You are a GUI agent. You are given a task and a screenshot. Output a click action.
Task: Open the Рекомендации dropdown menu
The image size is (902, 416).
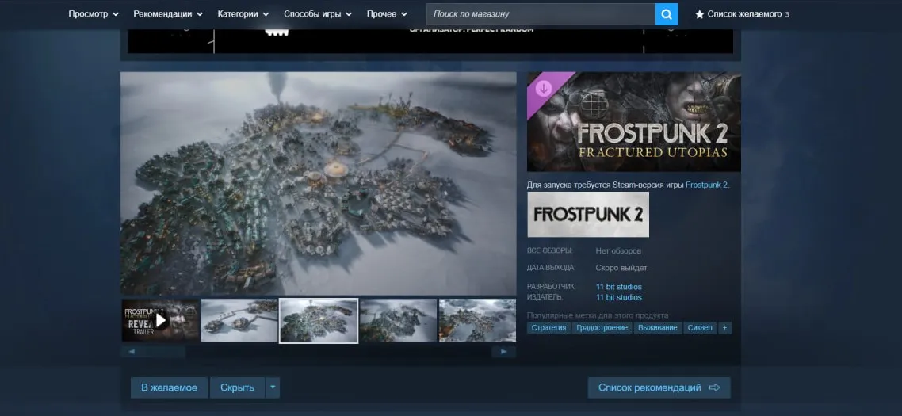[168, 13]
